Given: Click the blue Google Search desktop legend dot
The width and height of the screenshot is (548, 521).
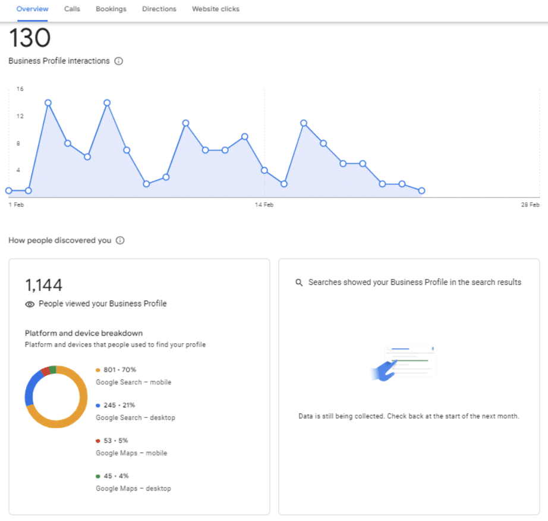Looking at the screenshot, I should tap(98, 405).
